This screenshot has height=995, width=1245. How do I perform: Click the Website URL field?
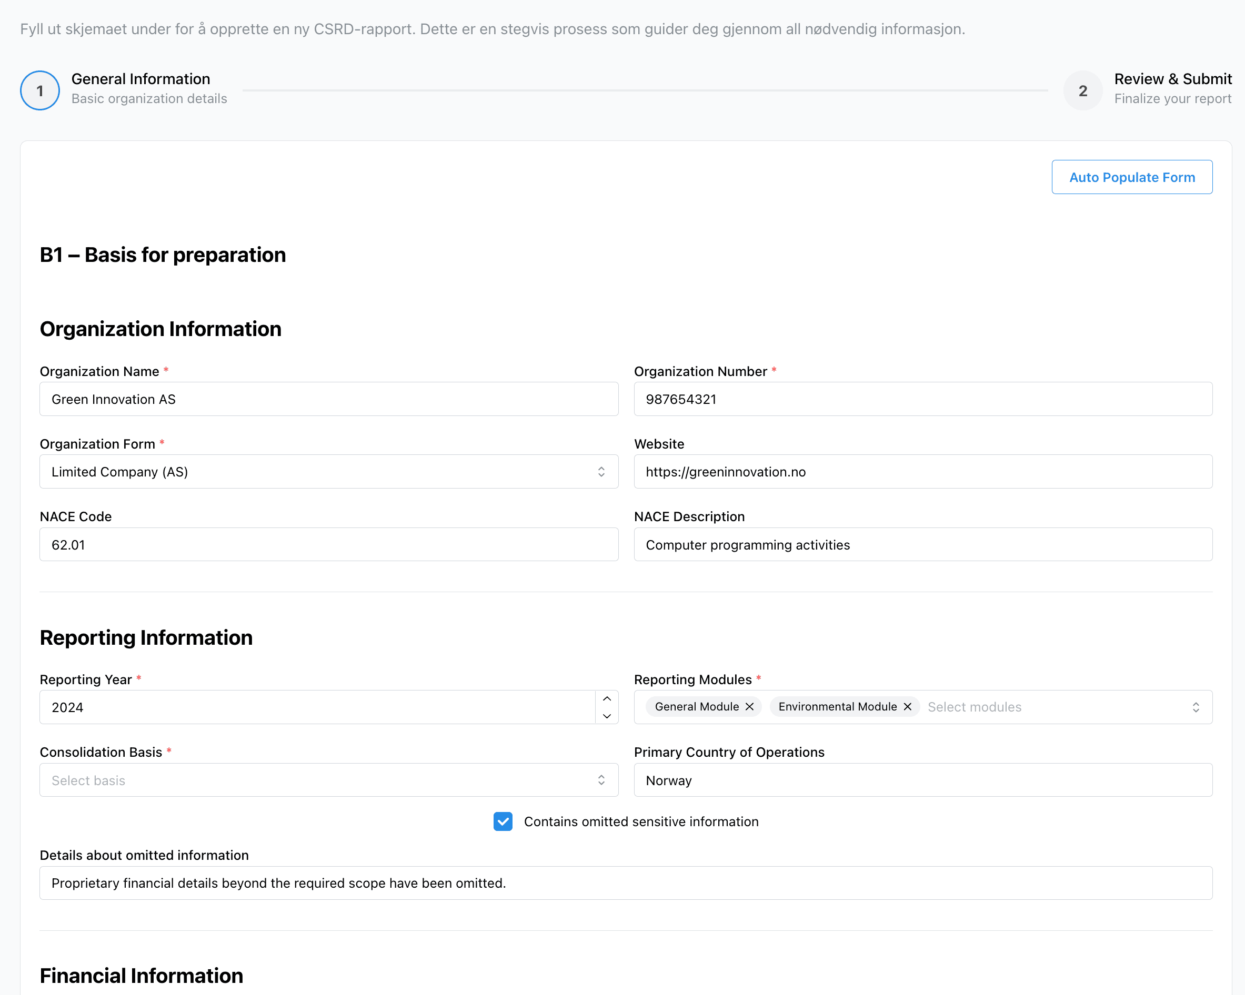(x=923, y=472)
